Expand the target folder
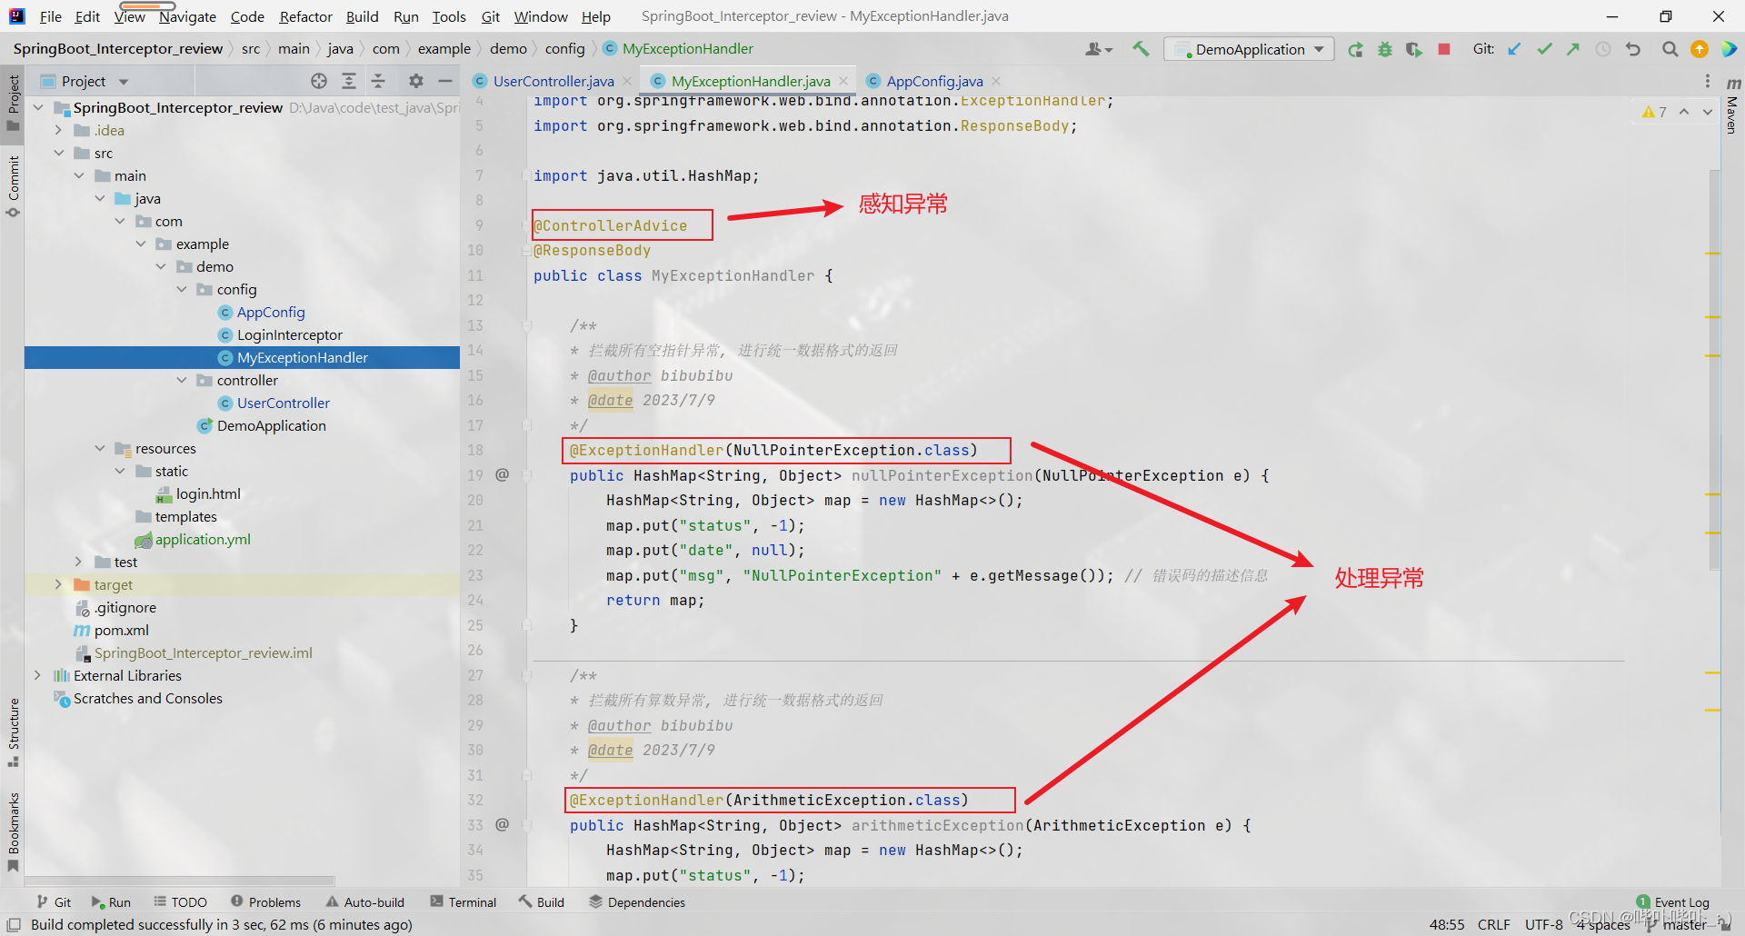This screenshot has width=1745, height=936. tap(59, 584)
